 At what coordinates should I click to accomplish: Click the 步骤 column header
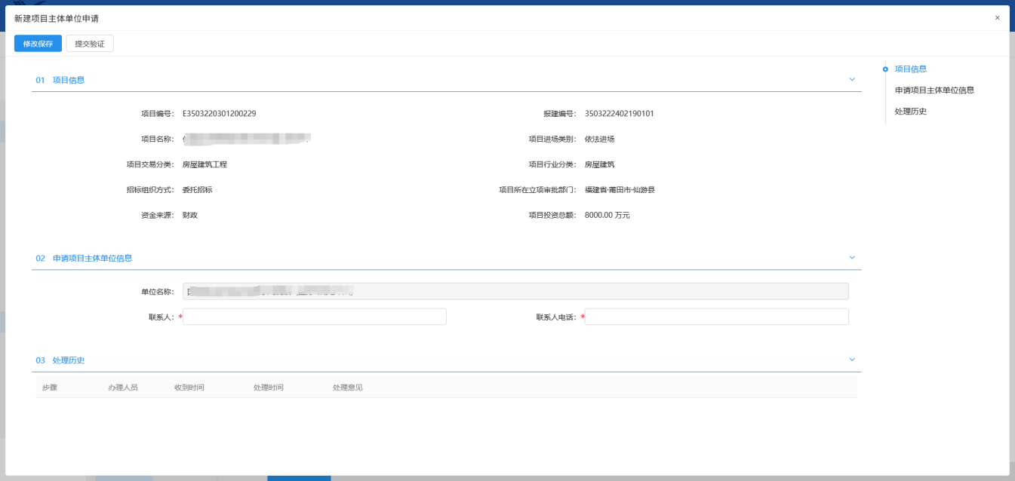pos(50,388)
